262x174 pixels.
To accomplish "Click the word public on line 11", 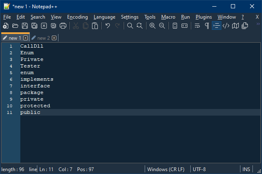I will point(30,113).
